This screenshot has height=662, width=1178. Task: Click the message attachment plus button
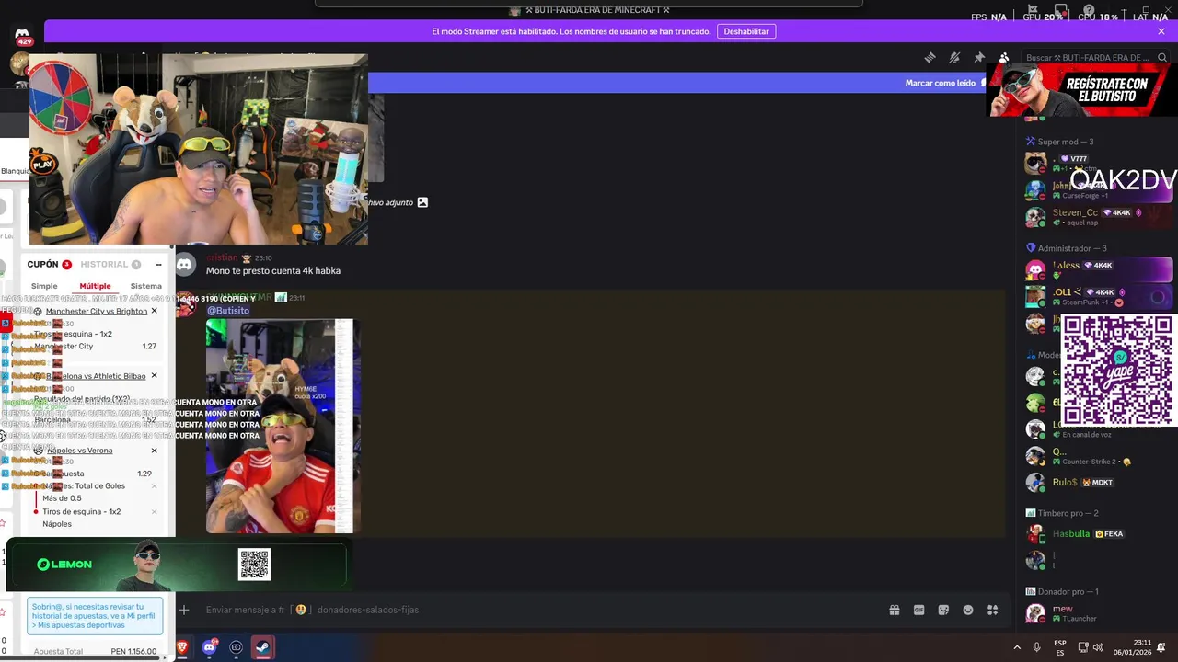tap(184, 610)
